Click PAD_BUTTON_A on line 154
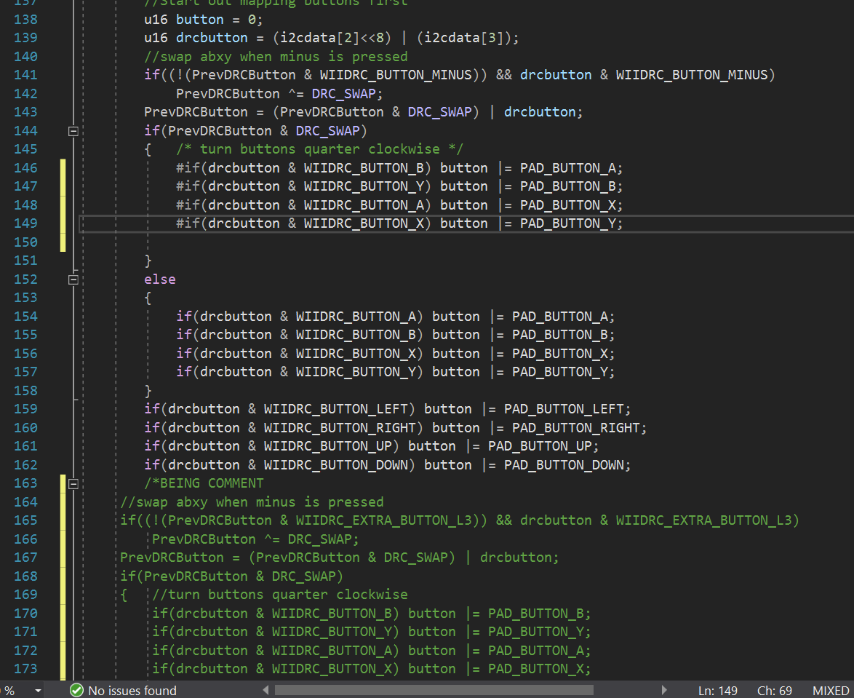The height and width of the screenshot is (698, 854). 560,317
